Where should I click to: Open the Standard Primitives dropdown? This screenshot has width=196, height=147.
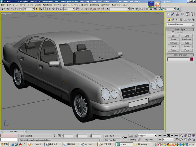point(181,24)
